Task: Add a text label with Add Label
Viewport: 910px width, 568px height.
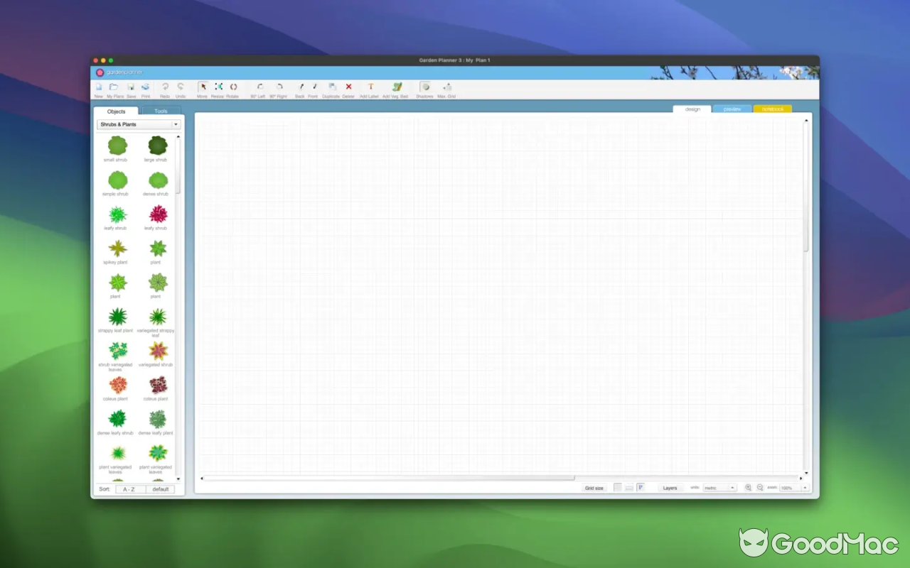Action: (x=370, y=87)
